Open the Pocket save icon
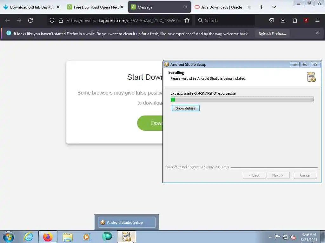The image size is (325, 243). coord(272,20)
